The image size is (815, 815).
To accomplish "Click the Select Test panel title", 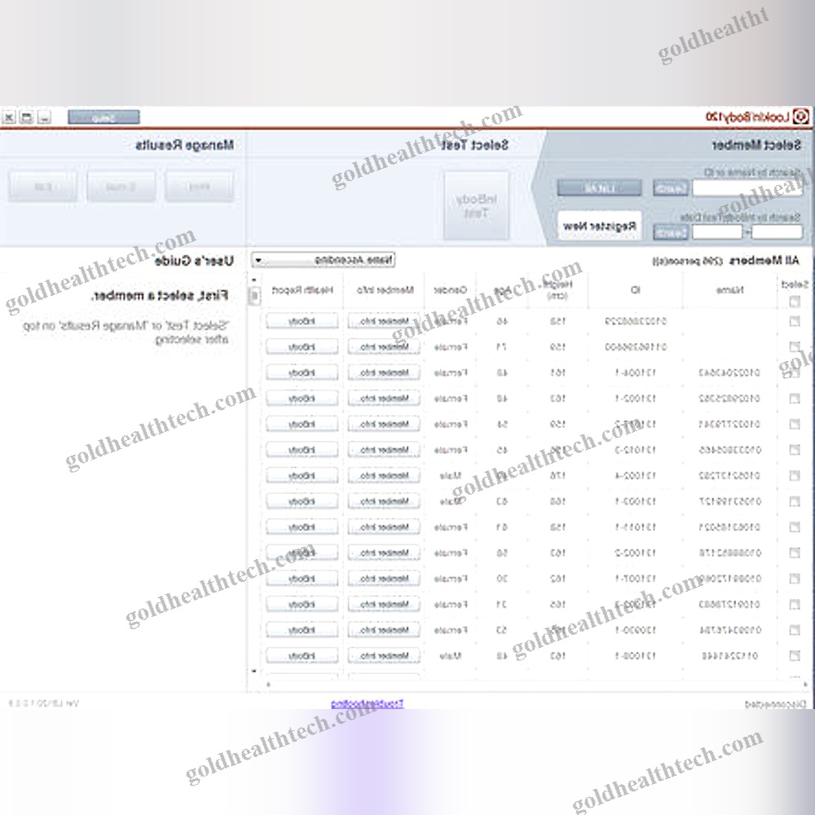I will coord(474,145).
